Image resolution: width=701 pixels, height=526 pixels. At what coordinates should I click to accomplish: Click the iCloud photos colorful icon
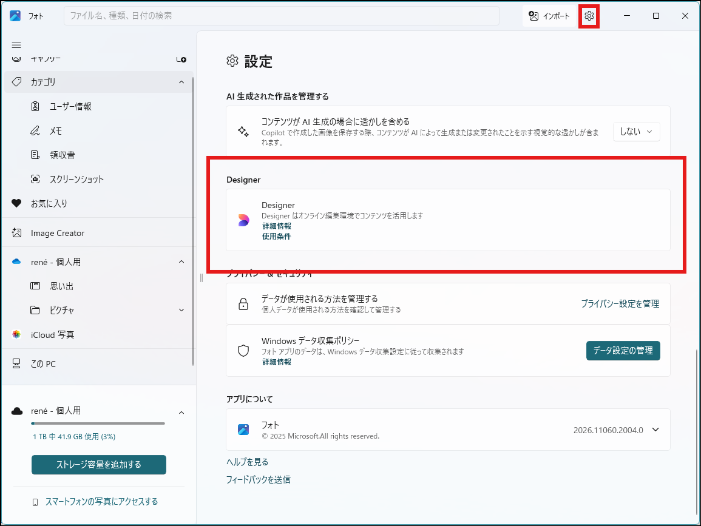point(16,335)
